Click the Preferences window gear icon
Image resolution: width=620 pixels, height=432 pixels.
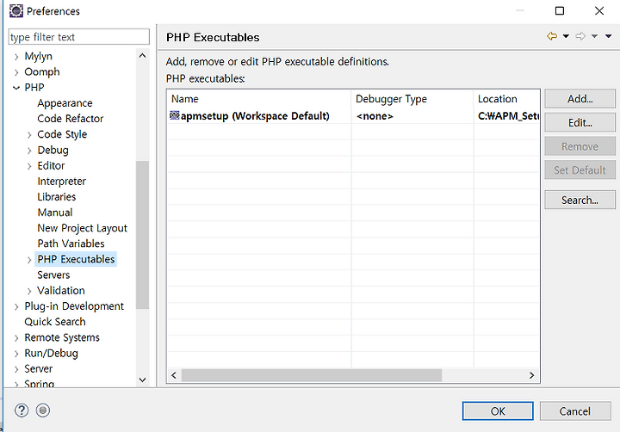click(x=16, y=10)
